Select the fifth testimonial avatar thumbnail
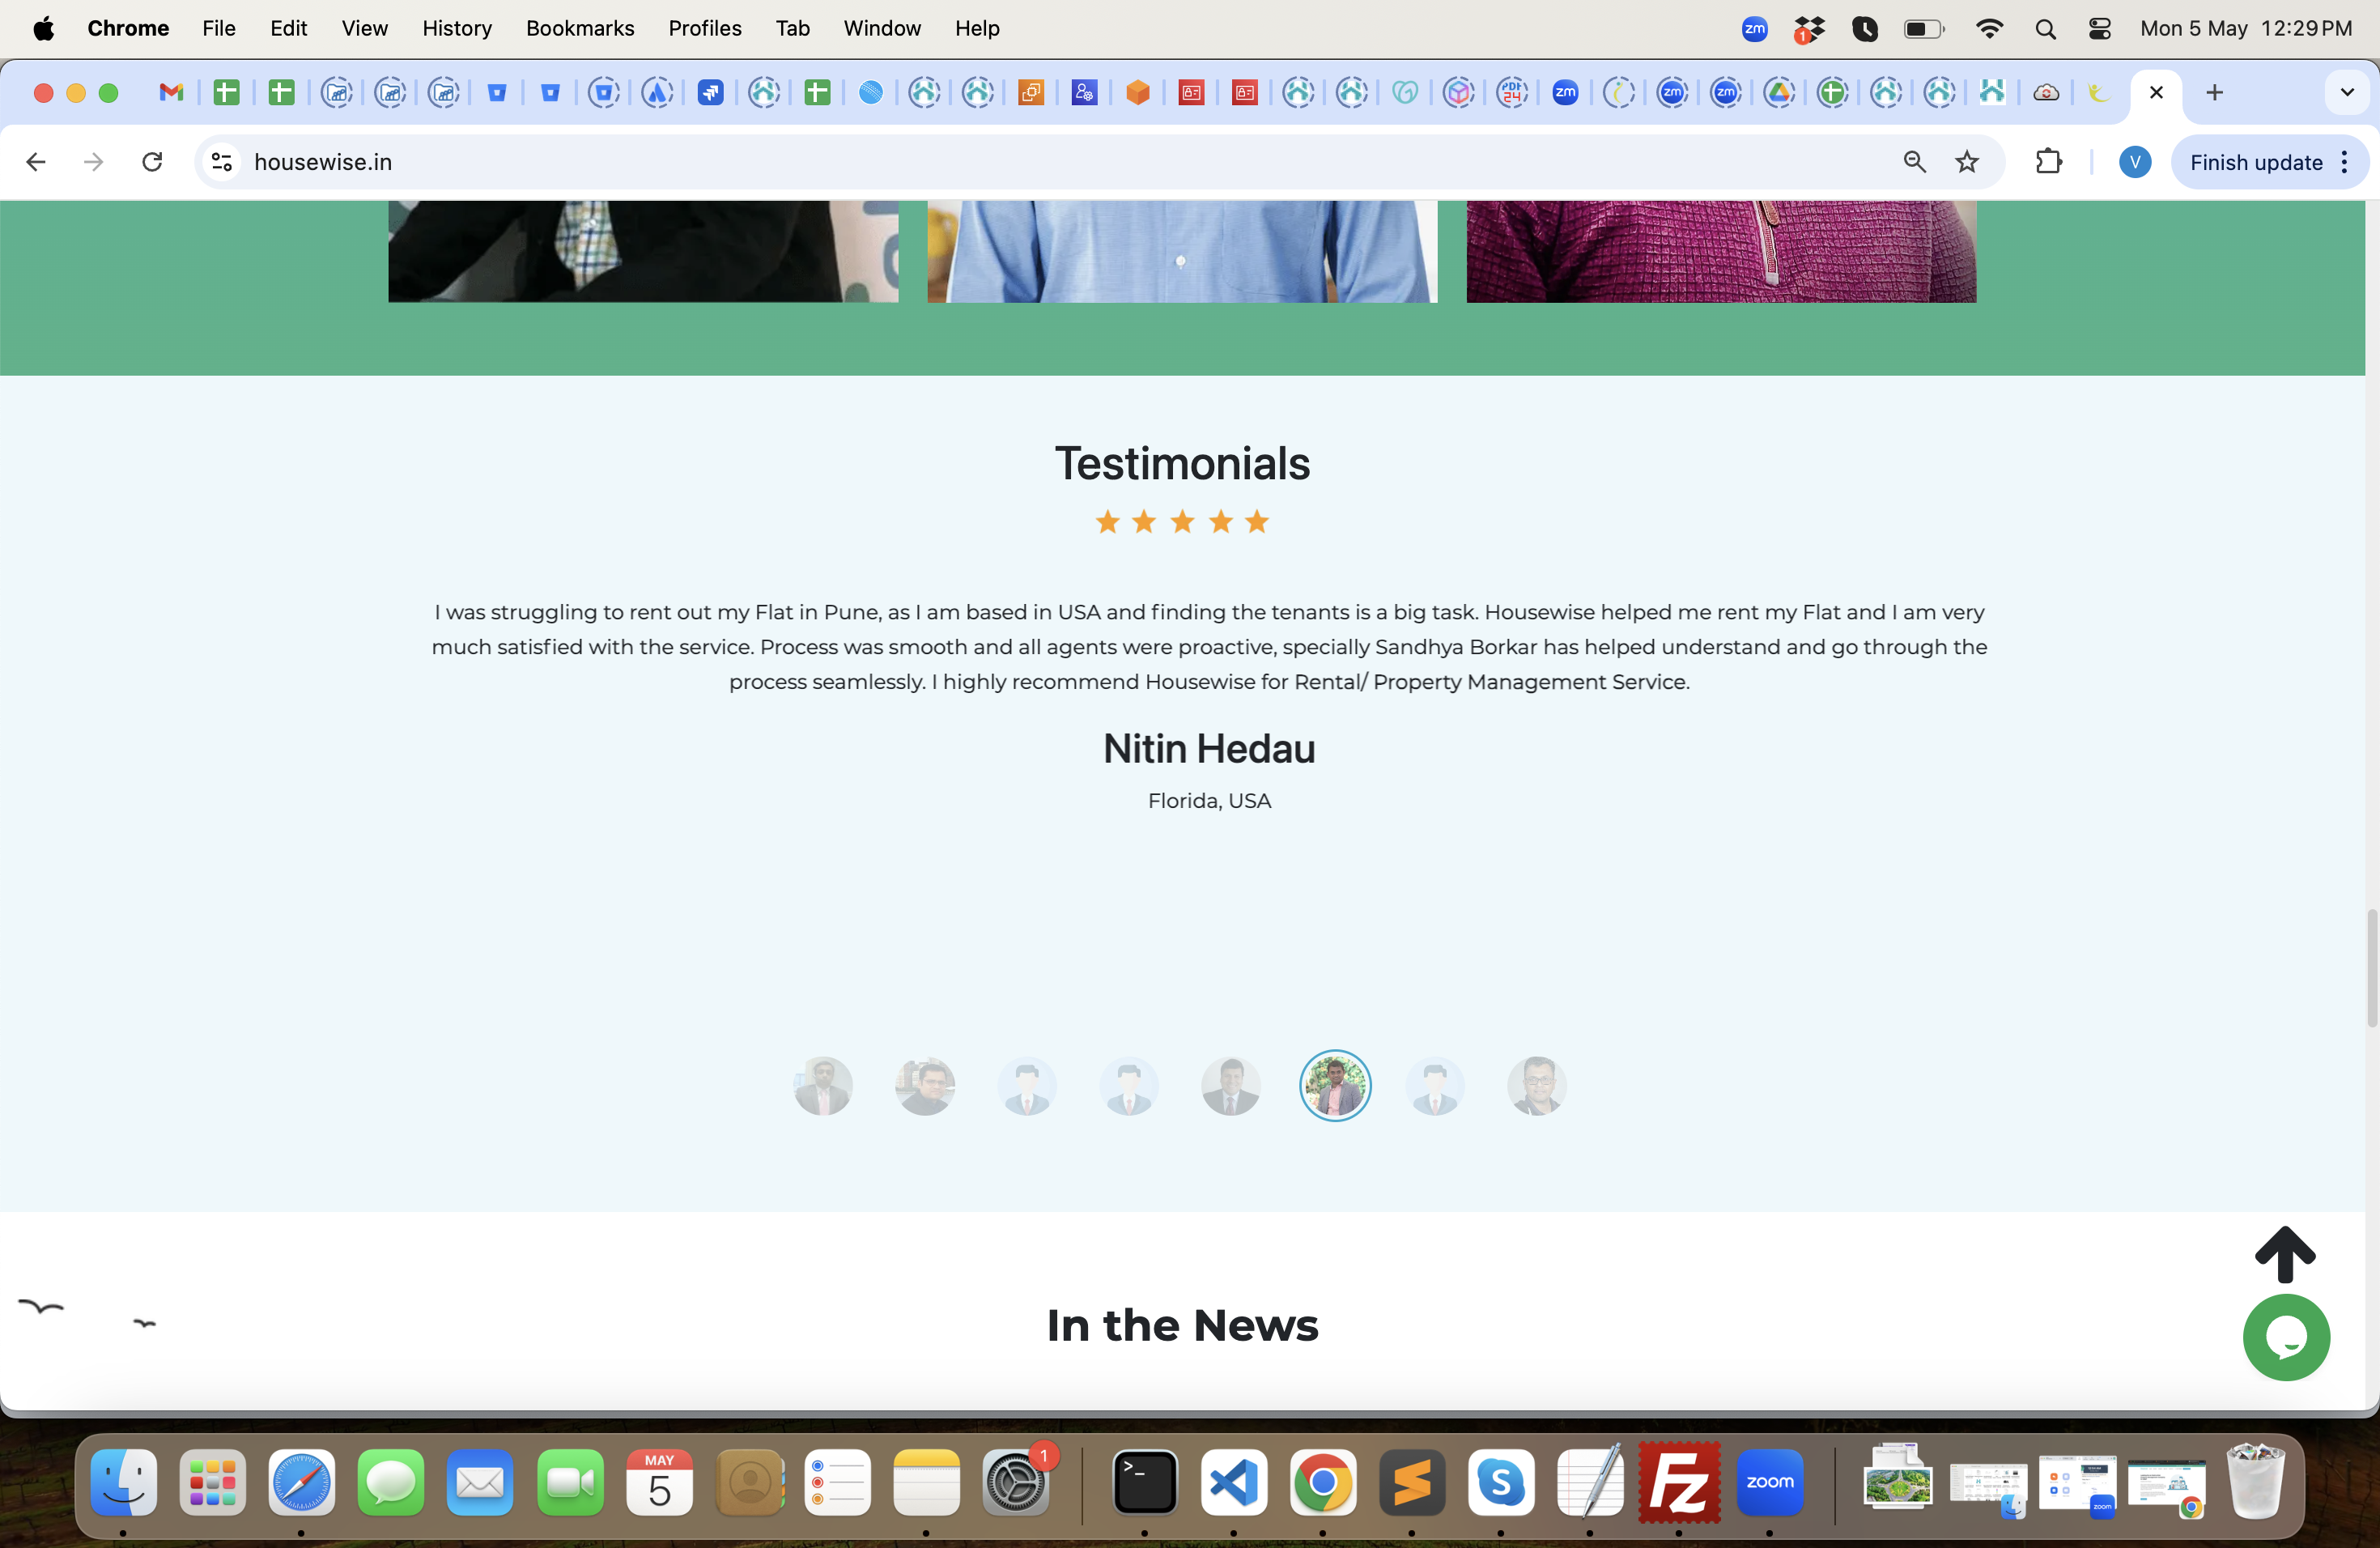Screen dimensions: 2380x1548 click(1231, 1086)
